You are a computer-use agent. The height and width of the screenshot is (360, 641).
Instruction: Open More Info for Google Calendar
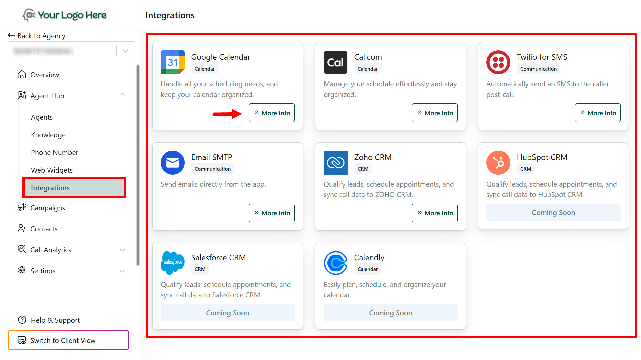click(272, 113)
